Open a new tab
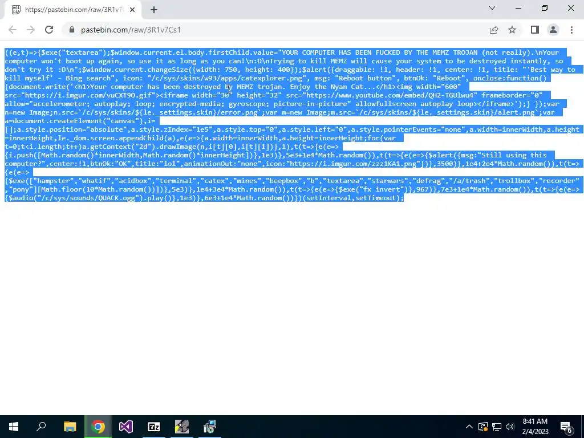The height and width of the screenshot is (438, 584). 154,10
